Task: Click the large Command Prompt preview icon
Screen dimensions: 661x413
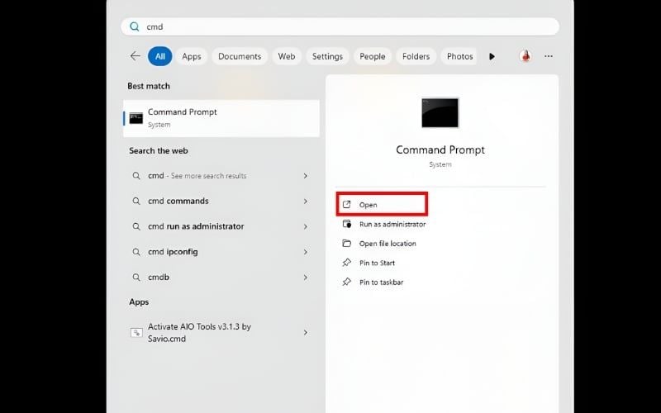Action: 440,112
